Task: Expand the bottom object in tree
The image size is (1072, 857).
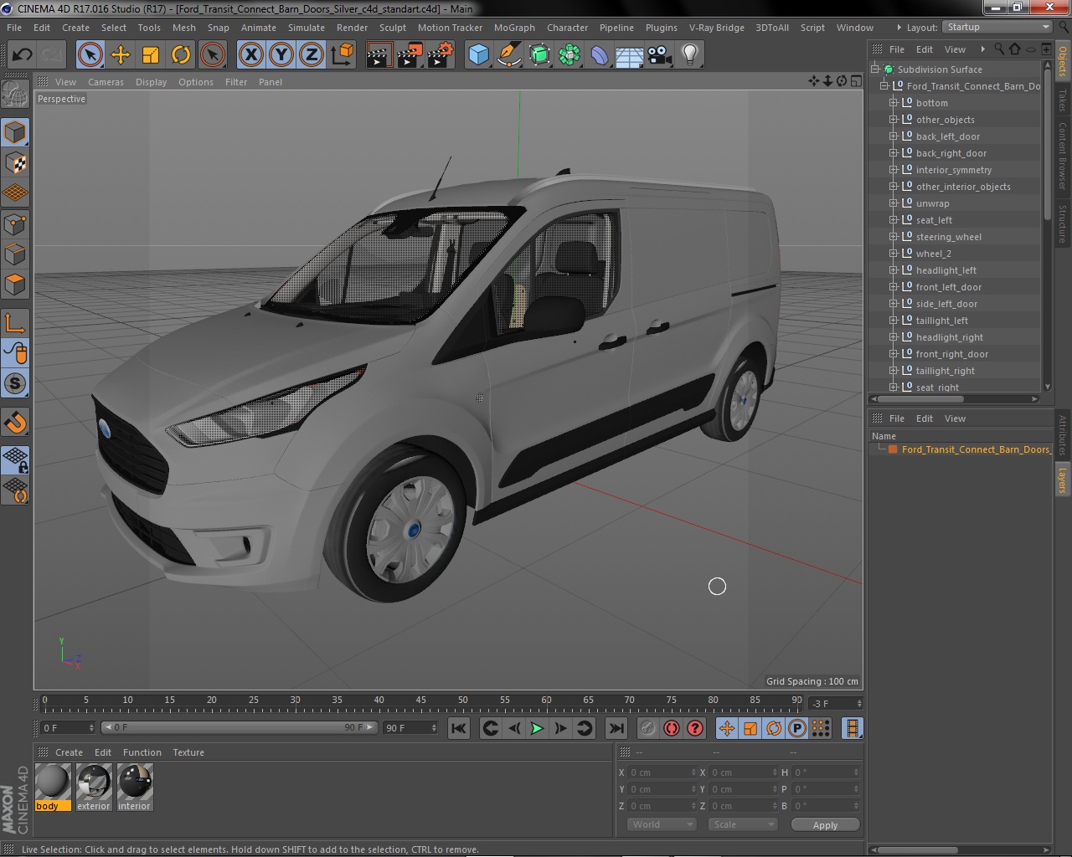Action: 894,103
